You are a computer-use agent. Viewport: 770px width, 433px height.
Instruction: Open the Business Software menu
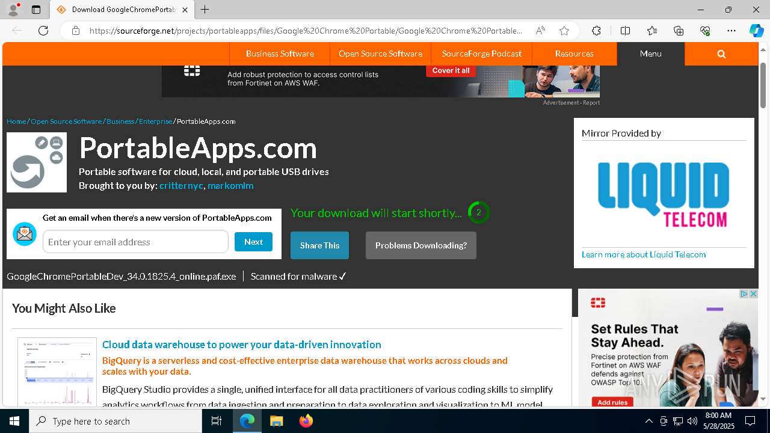pyautogui.click(x=280, y=54)
